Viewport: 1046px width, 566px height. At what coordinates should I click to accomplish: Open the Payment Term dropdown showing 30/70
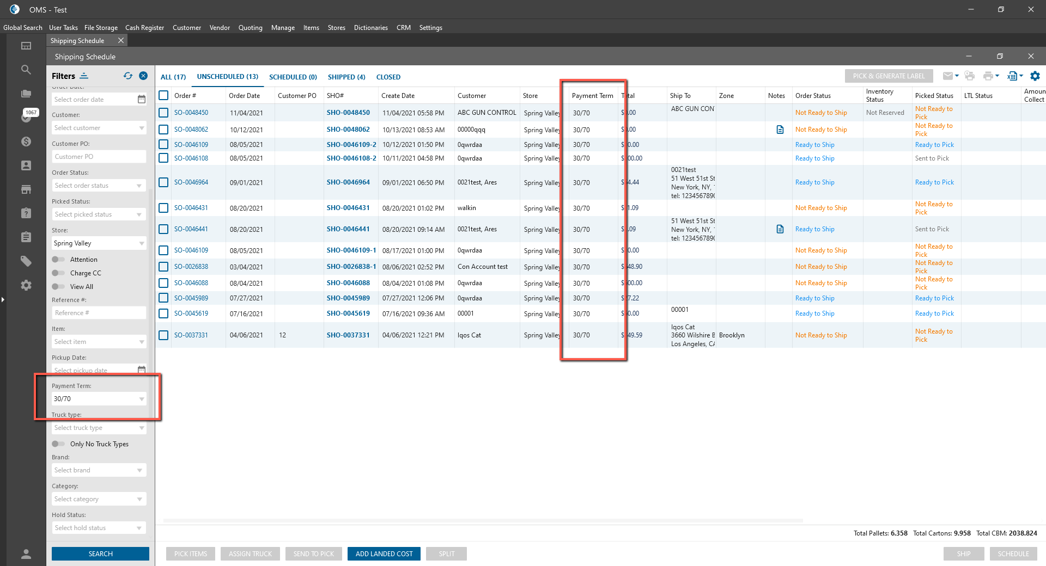(99, 399)
